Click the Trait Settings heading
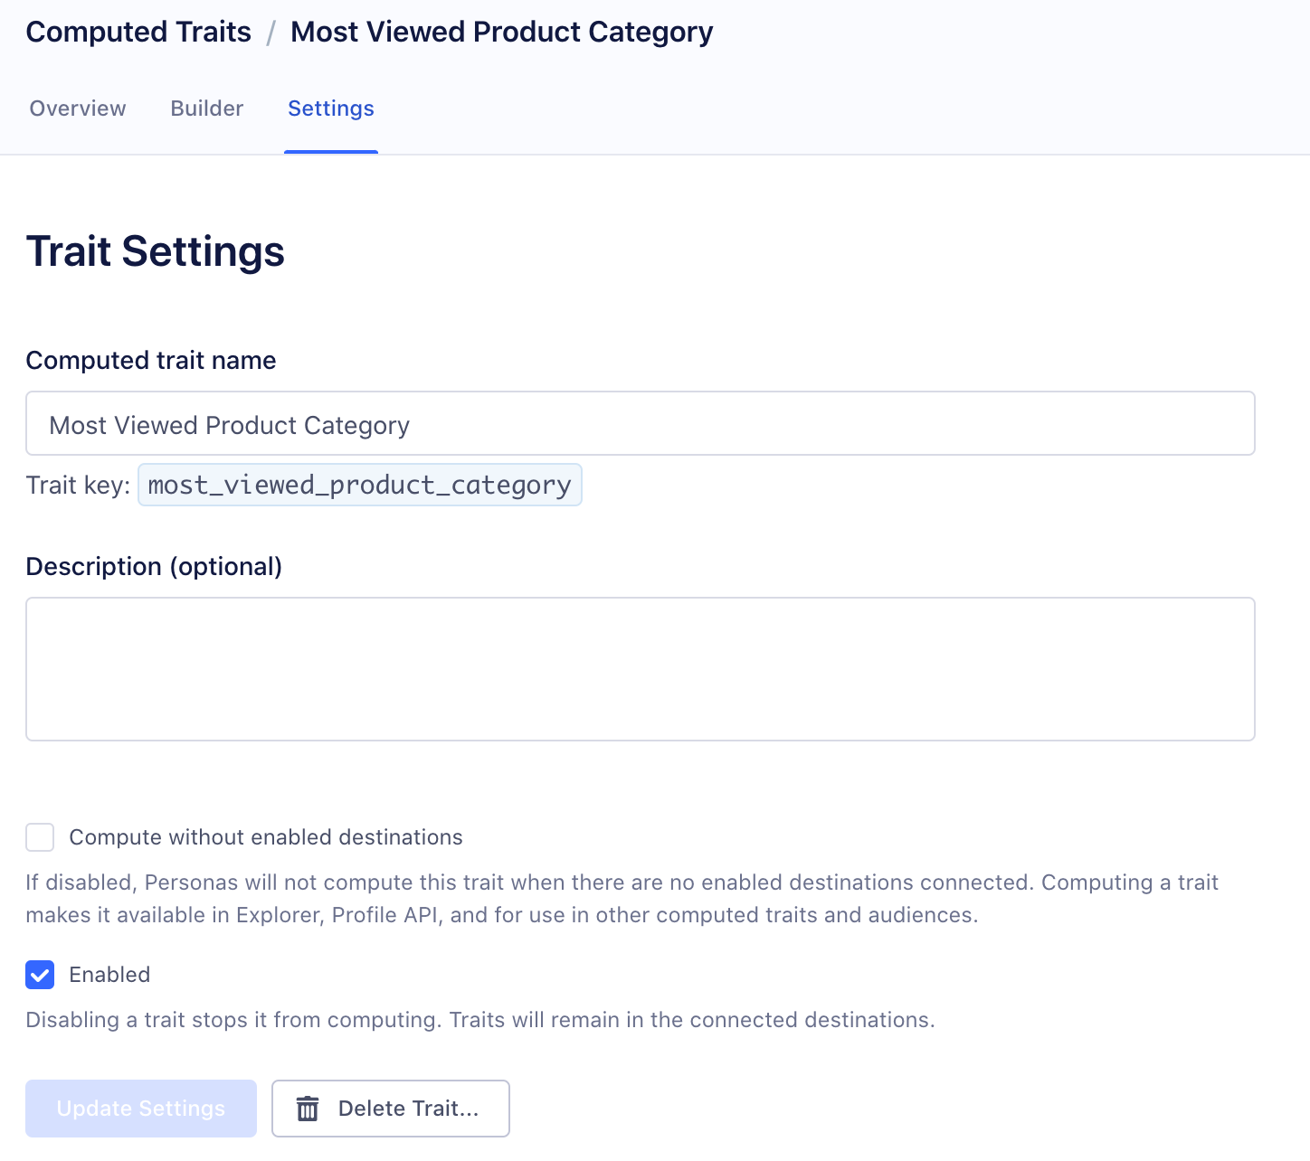This screenshot has width=1310, height=1161. [156, 251]
